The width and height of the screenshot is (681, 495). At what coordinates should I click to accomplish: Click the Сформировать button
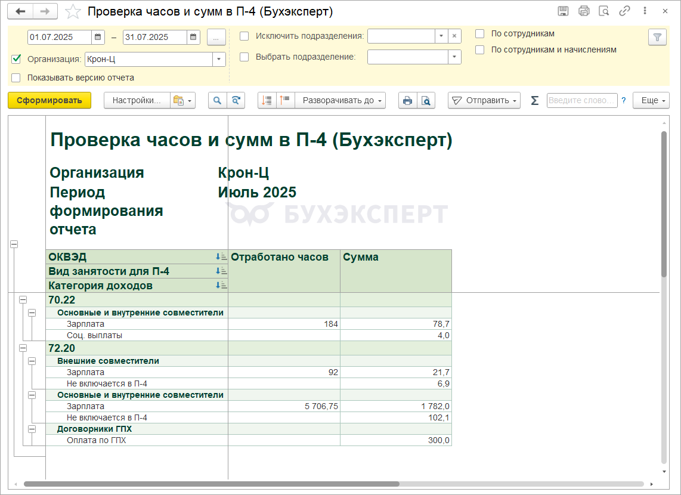(x=49, y=101)
